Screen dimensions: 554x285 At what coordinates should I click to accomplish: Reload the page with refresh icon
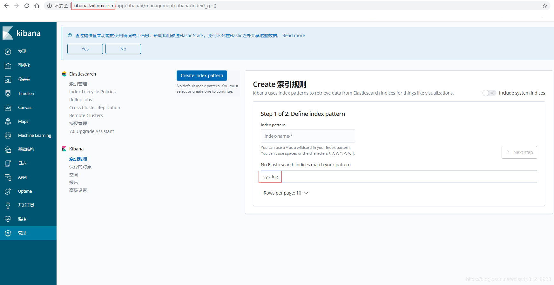coord(27,6)
